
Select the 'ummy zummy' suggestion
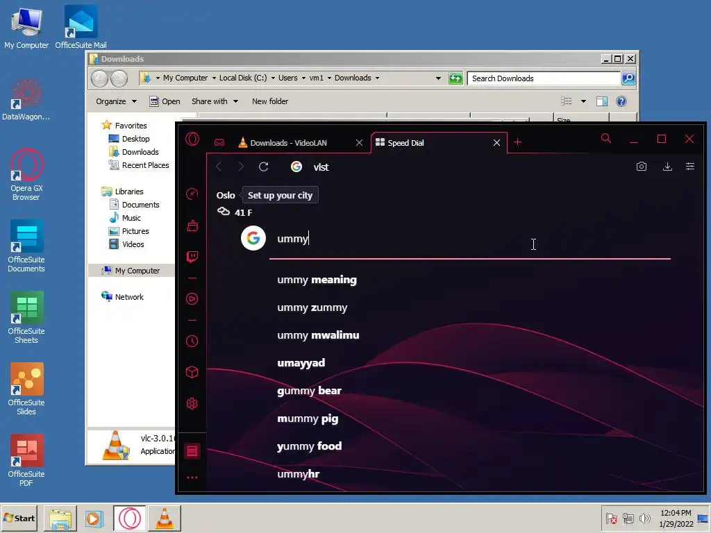point(312,307)
